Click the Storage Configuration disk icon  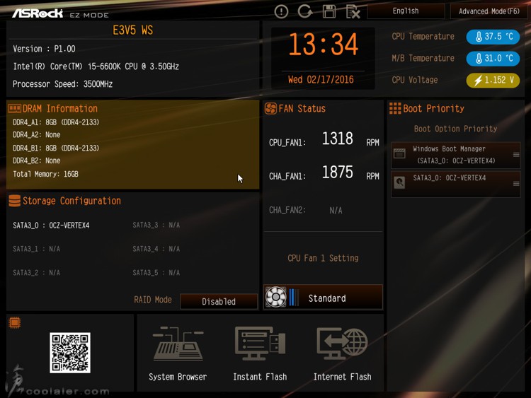(x=15, y=201)
